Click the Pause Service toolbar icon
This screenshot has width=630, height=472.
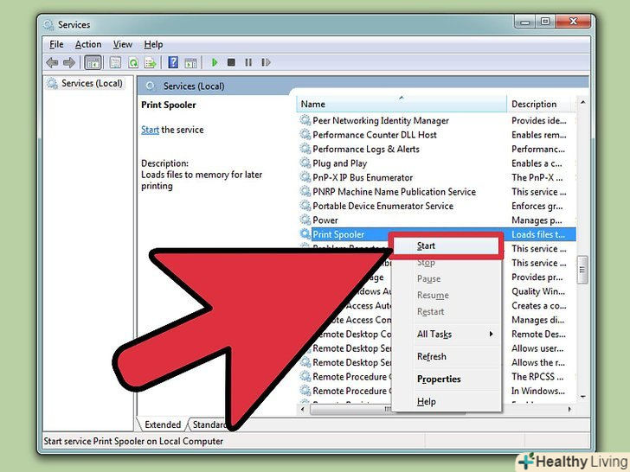click(x=248, y=62)
